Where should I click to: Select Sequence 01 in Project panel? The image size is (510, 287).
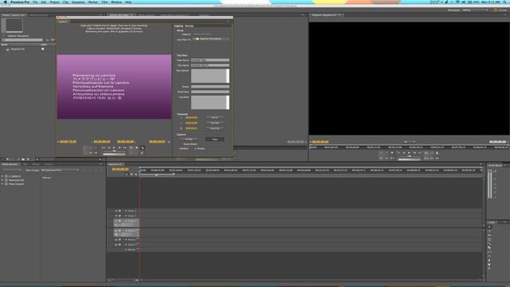pos(18,49)
